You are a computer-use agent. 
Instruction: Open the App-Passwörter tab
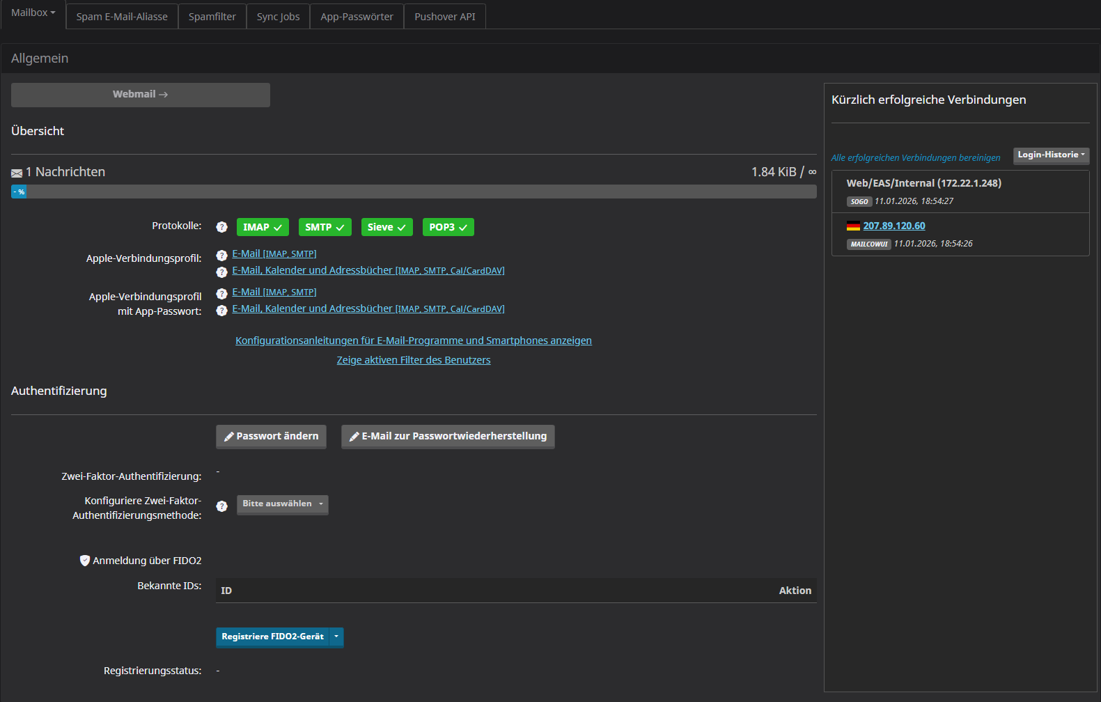[x=357, y=17]
